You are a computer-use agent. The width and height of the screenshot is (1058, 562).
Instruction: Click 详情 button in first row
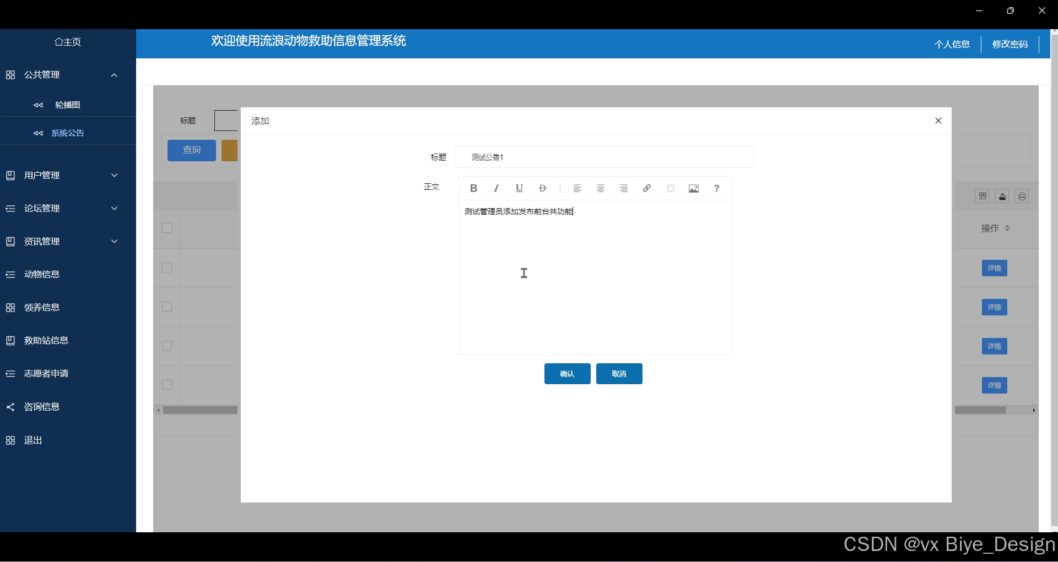994,268
